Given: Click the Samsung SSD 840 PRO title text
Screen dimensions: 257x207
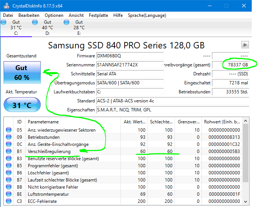Looking at the screenshot, I should [126, 45].
